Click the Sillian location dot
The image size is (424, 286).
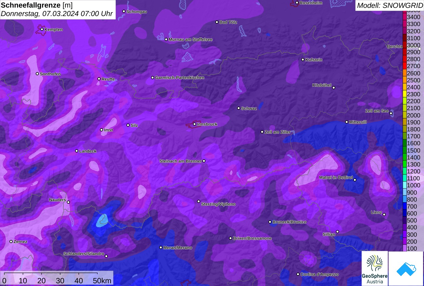(337, 232)
